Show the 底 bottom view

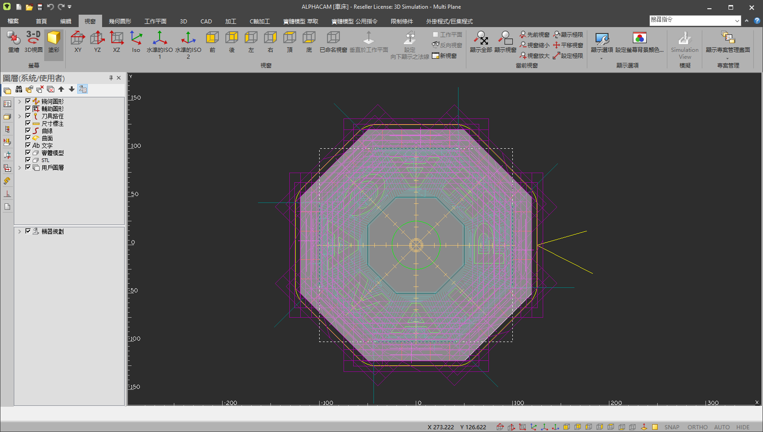point(309,42)
